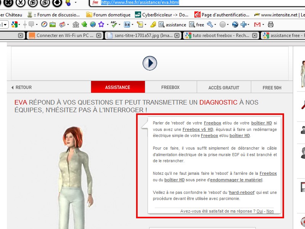The height and width of the screenshot is (229, 305).
Task: Click the purple star bookmark icon
Action: pos(101,24)
